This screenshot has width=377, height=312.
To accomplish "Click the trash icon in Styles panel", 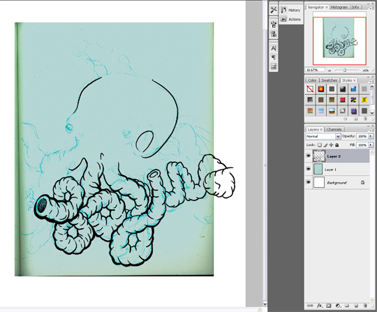I will [x=365, y=119].
